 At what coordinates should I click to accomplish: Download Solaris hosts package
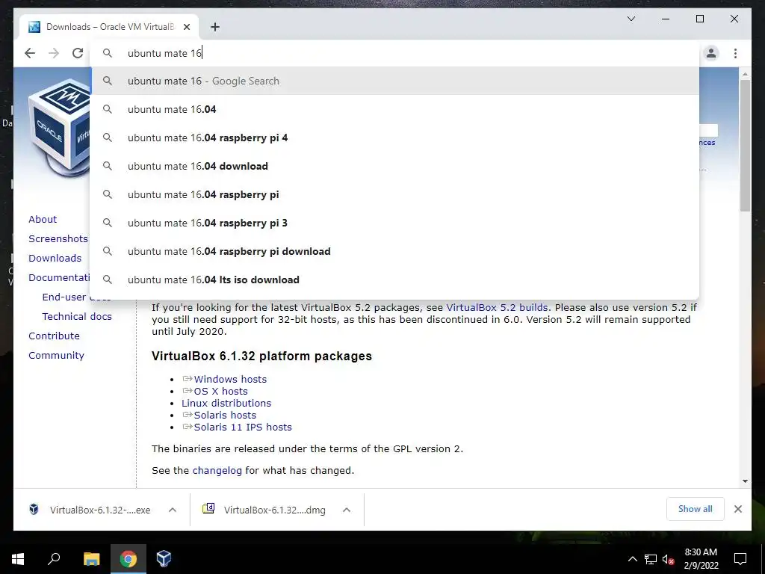coord(225,415)
